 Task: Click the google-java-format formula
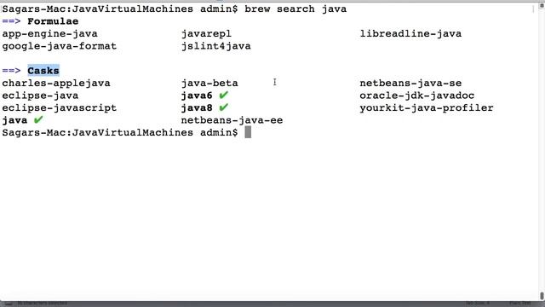(x=60, y=46)
